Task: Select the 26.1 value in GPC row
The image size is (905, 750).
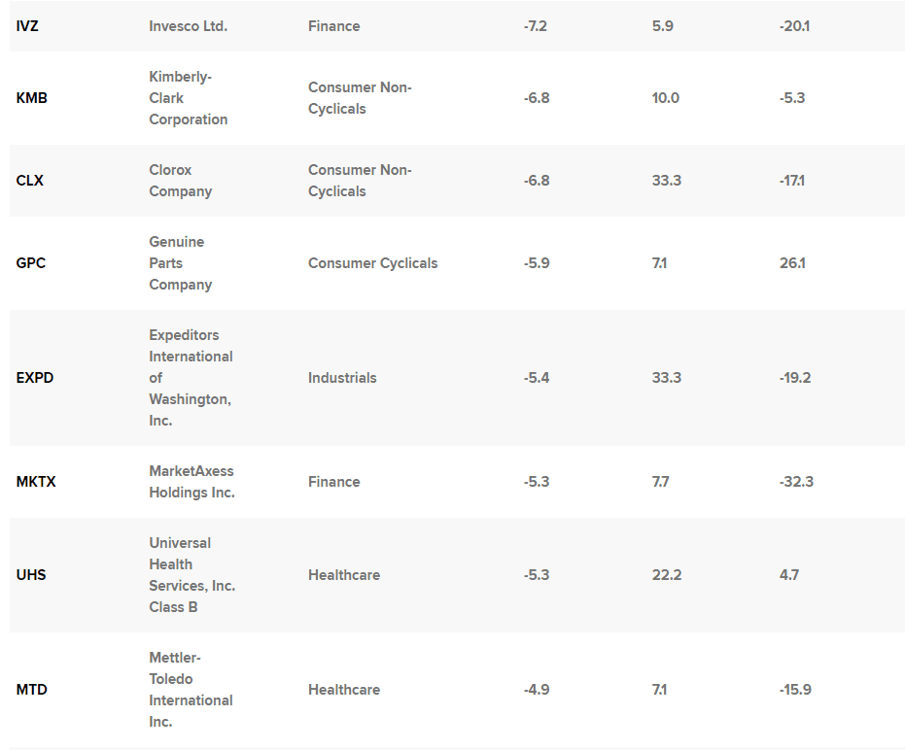Action: (792, 263)
